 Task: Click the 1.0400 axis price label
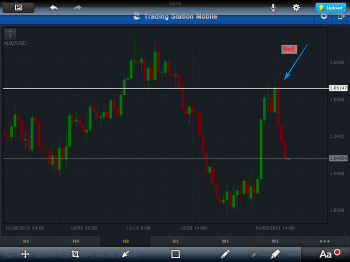coord(337,173)
